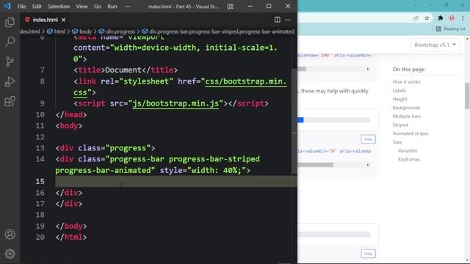470x264 pixels.
Task: Go to Labels section
Action: pyautogui.click(x=399, y=90)
